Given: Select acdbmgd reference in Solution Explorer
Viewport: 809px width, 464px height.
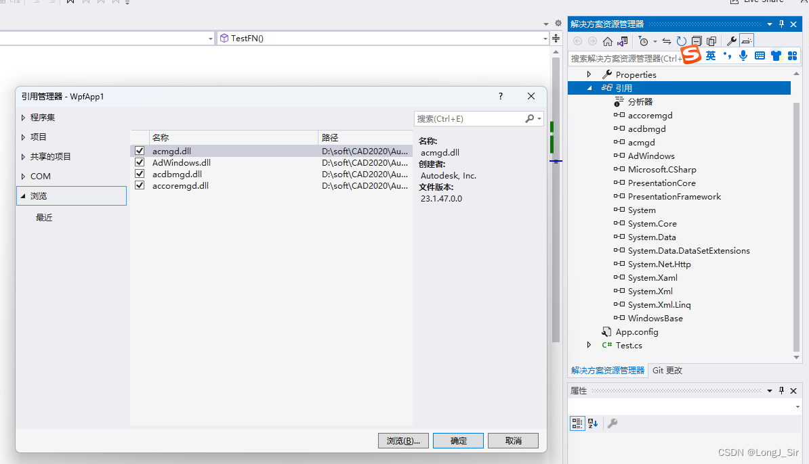Looking at the screenshot, I should 646,129.
